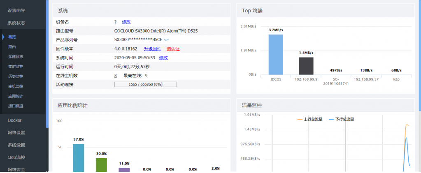
Task: Click the blue JDCOS bar
Action: pyautogui.click(x=276, y=55)
